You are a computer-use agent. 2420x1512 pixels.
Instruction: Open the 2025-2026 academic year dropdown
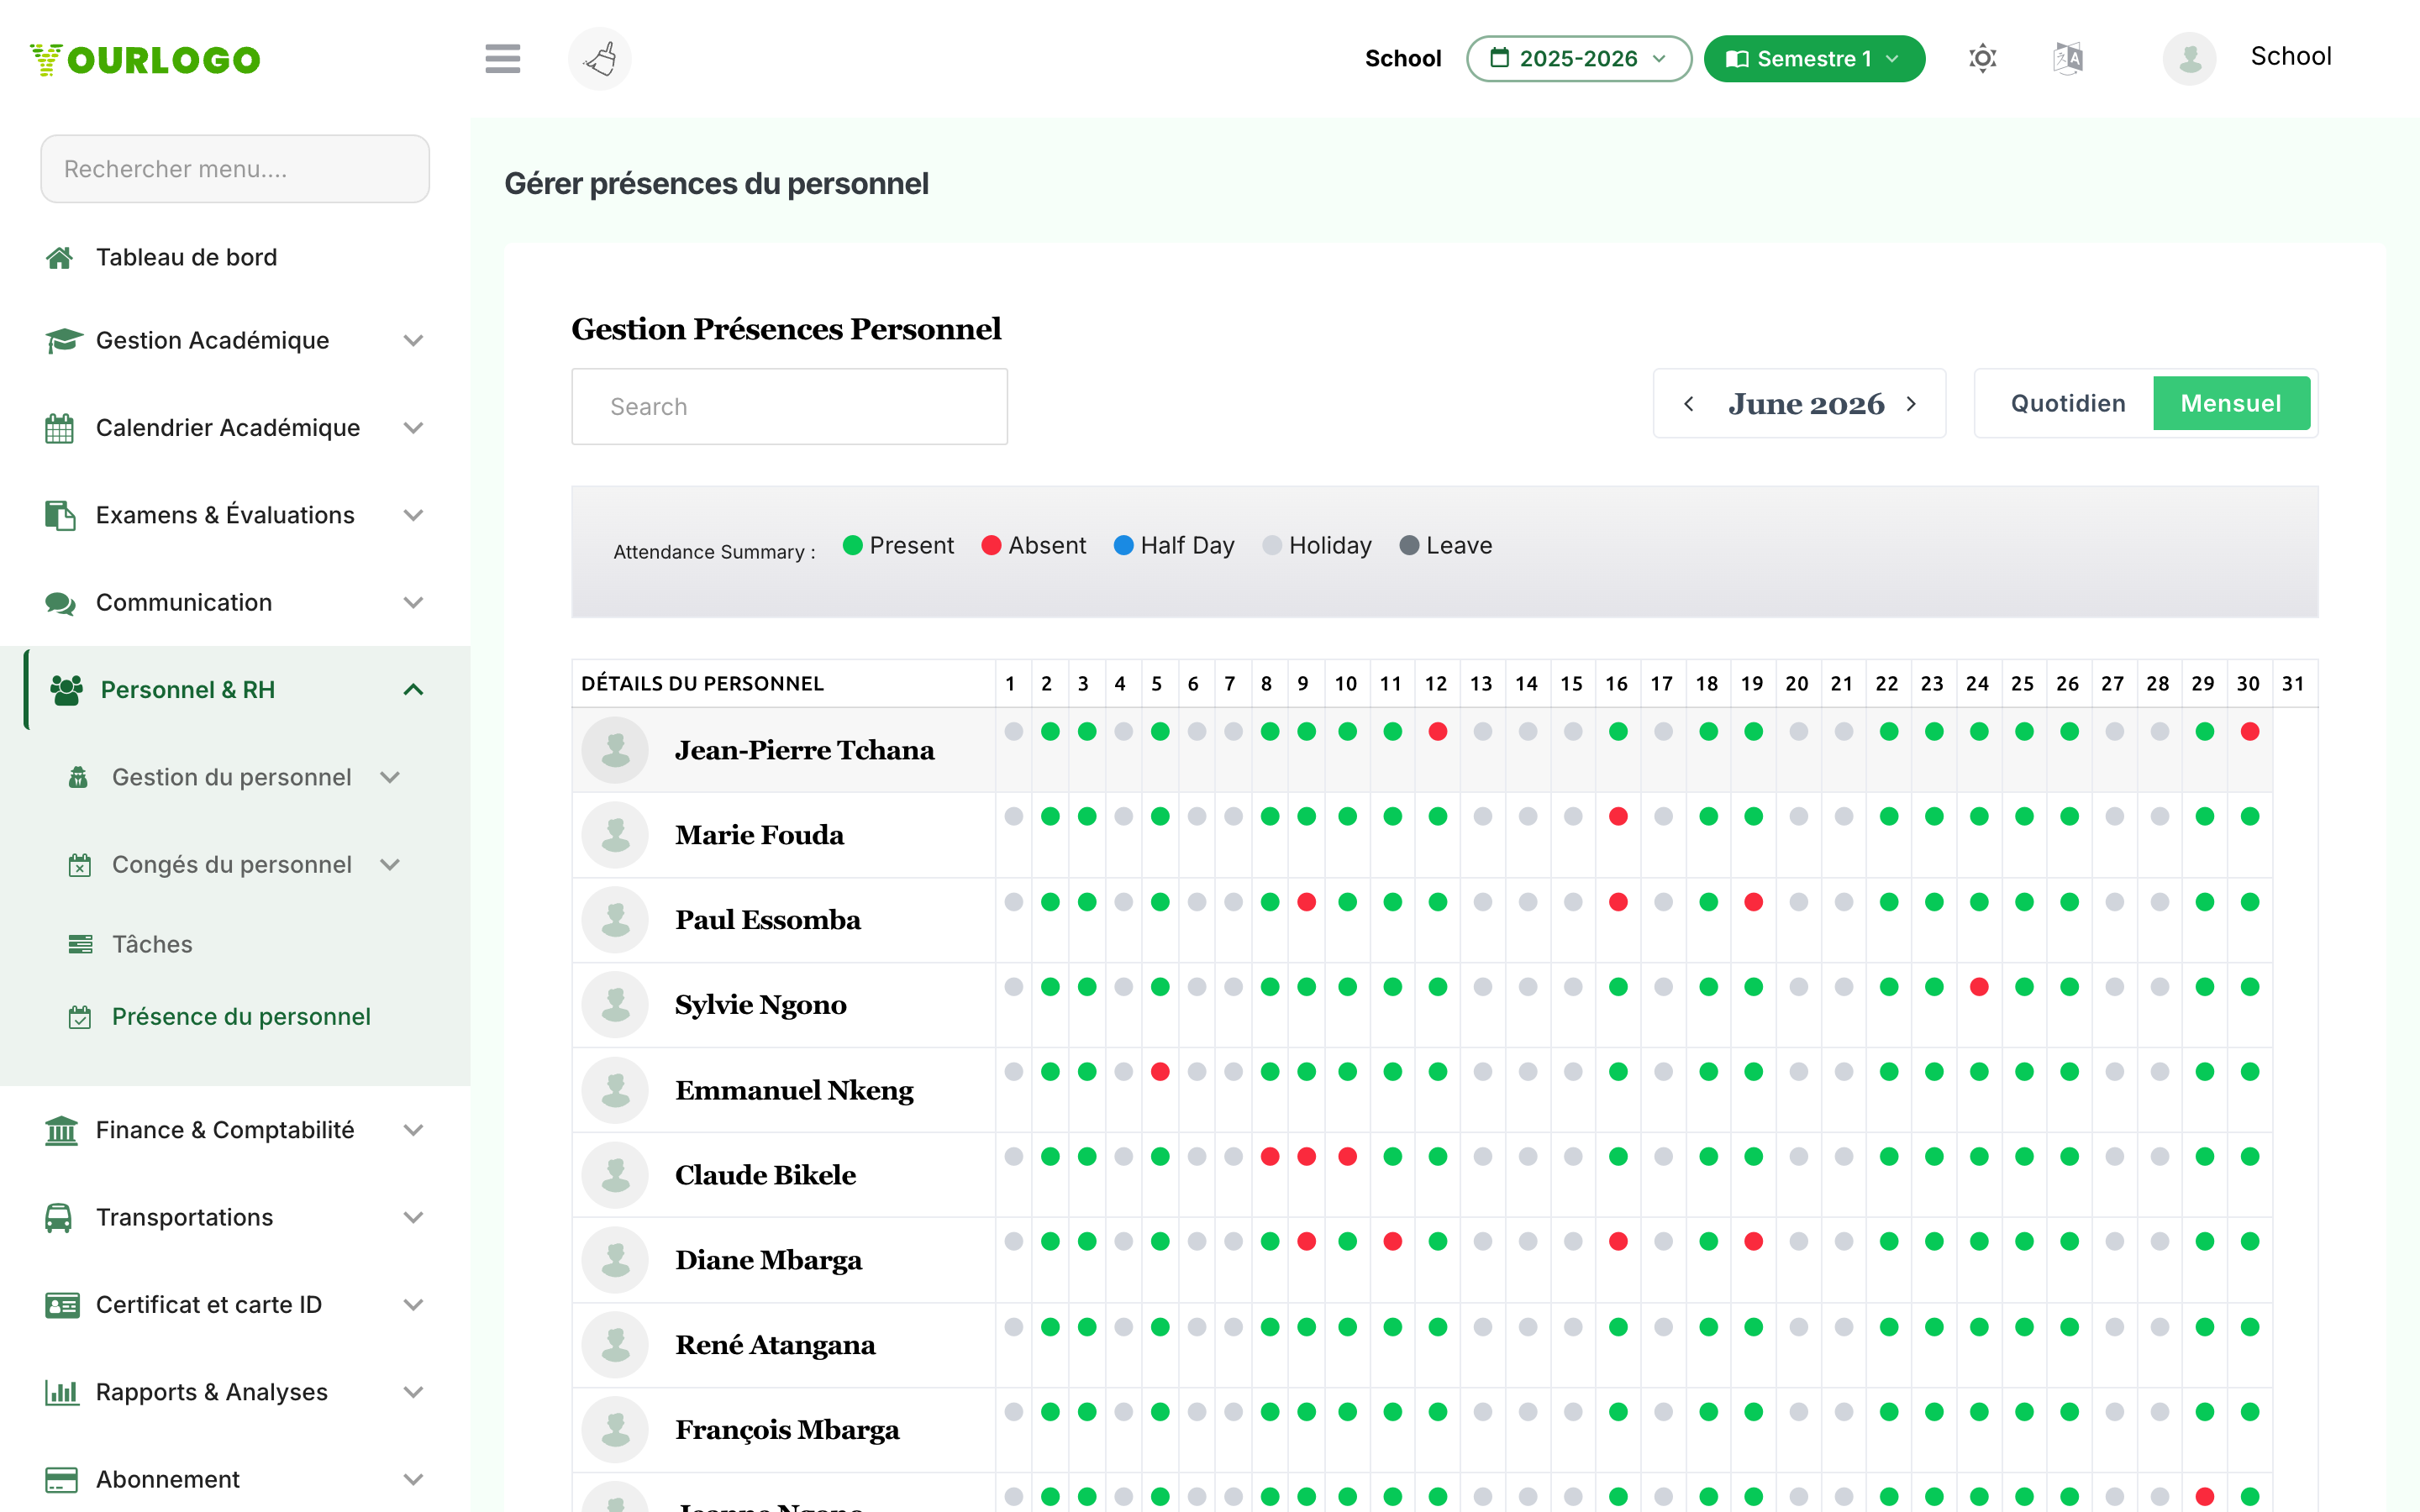pyautogui.click(x=1578, y=58)
